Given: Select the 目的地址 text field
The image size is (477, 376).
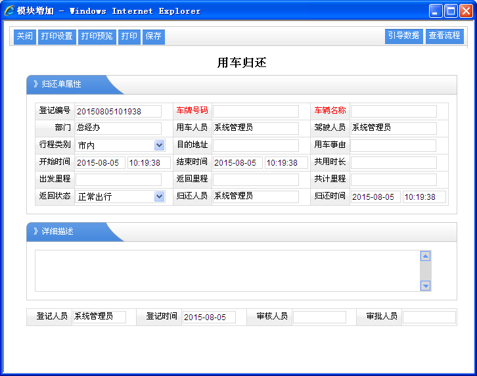Looking at the screenshot, I should [x=255, y=145].
